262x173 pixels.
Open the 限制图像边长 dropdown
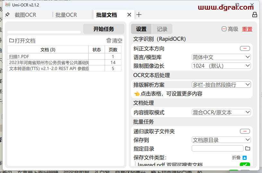pyautogui.click(x=221, y=65)
